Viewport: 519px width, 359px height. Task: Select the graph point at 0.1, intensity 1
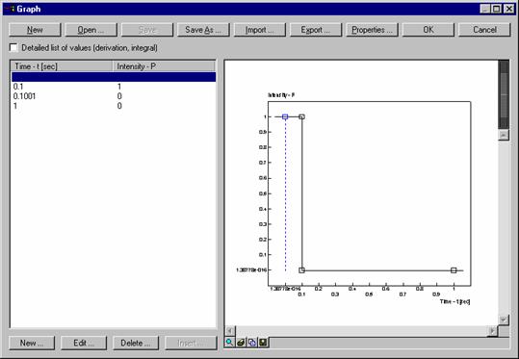click(x=301, y=116)
